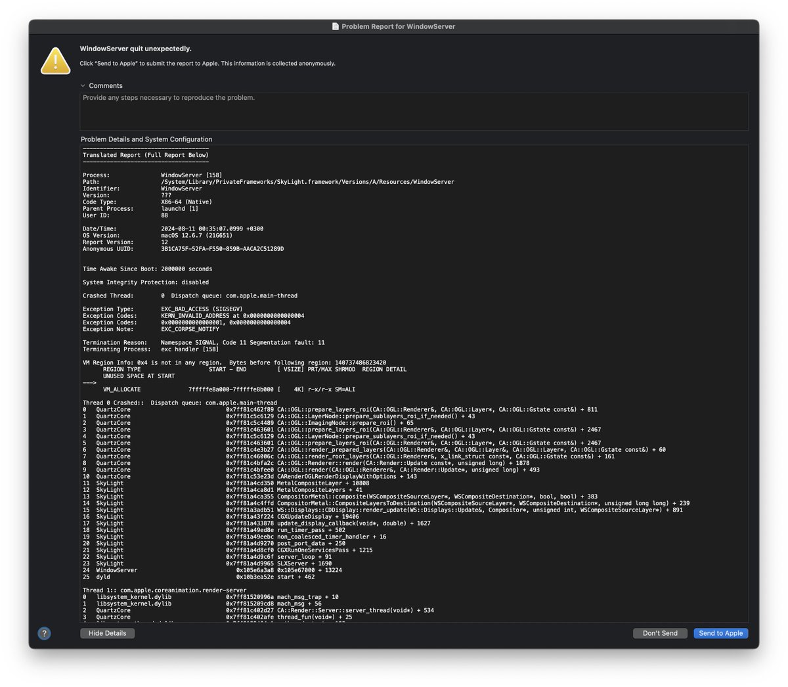The height and width of the screenshot is (687, 788).
Task: Click the 'VM Region Info' line
Action: click(234, 363)
